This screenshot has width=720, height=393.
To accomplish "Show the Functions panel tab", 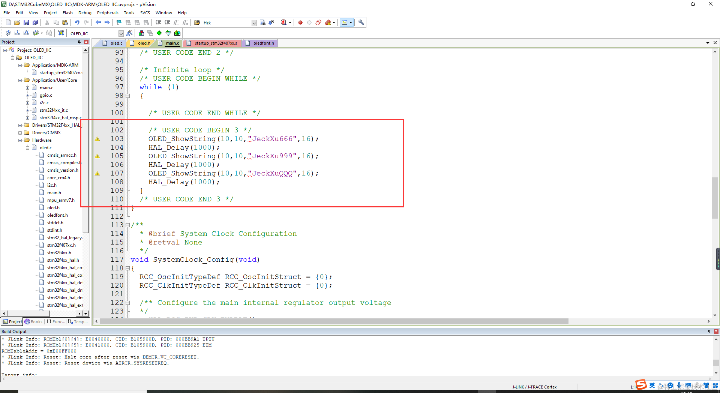I will point(56,322).
